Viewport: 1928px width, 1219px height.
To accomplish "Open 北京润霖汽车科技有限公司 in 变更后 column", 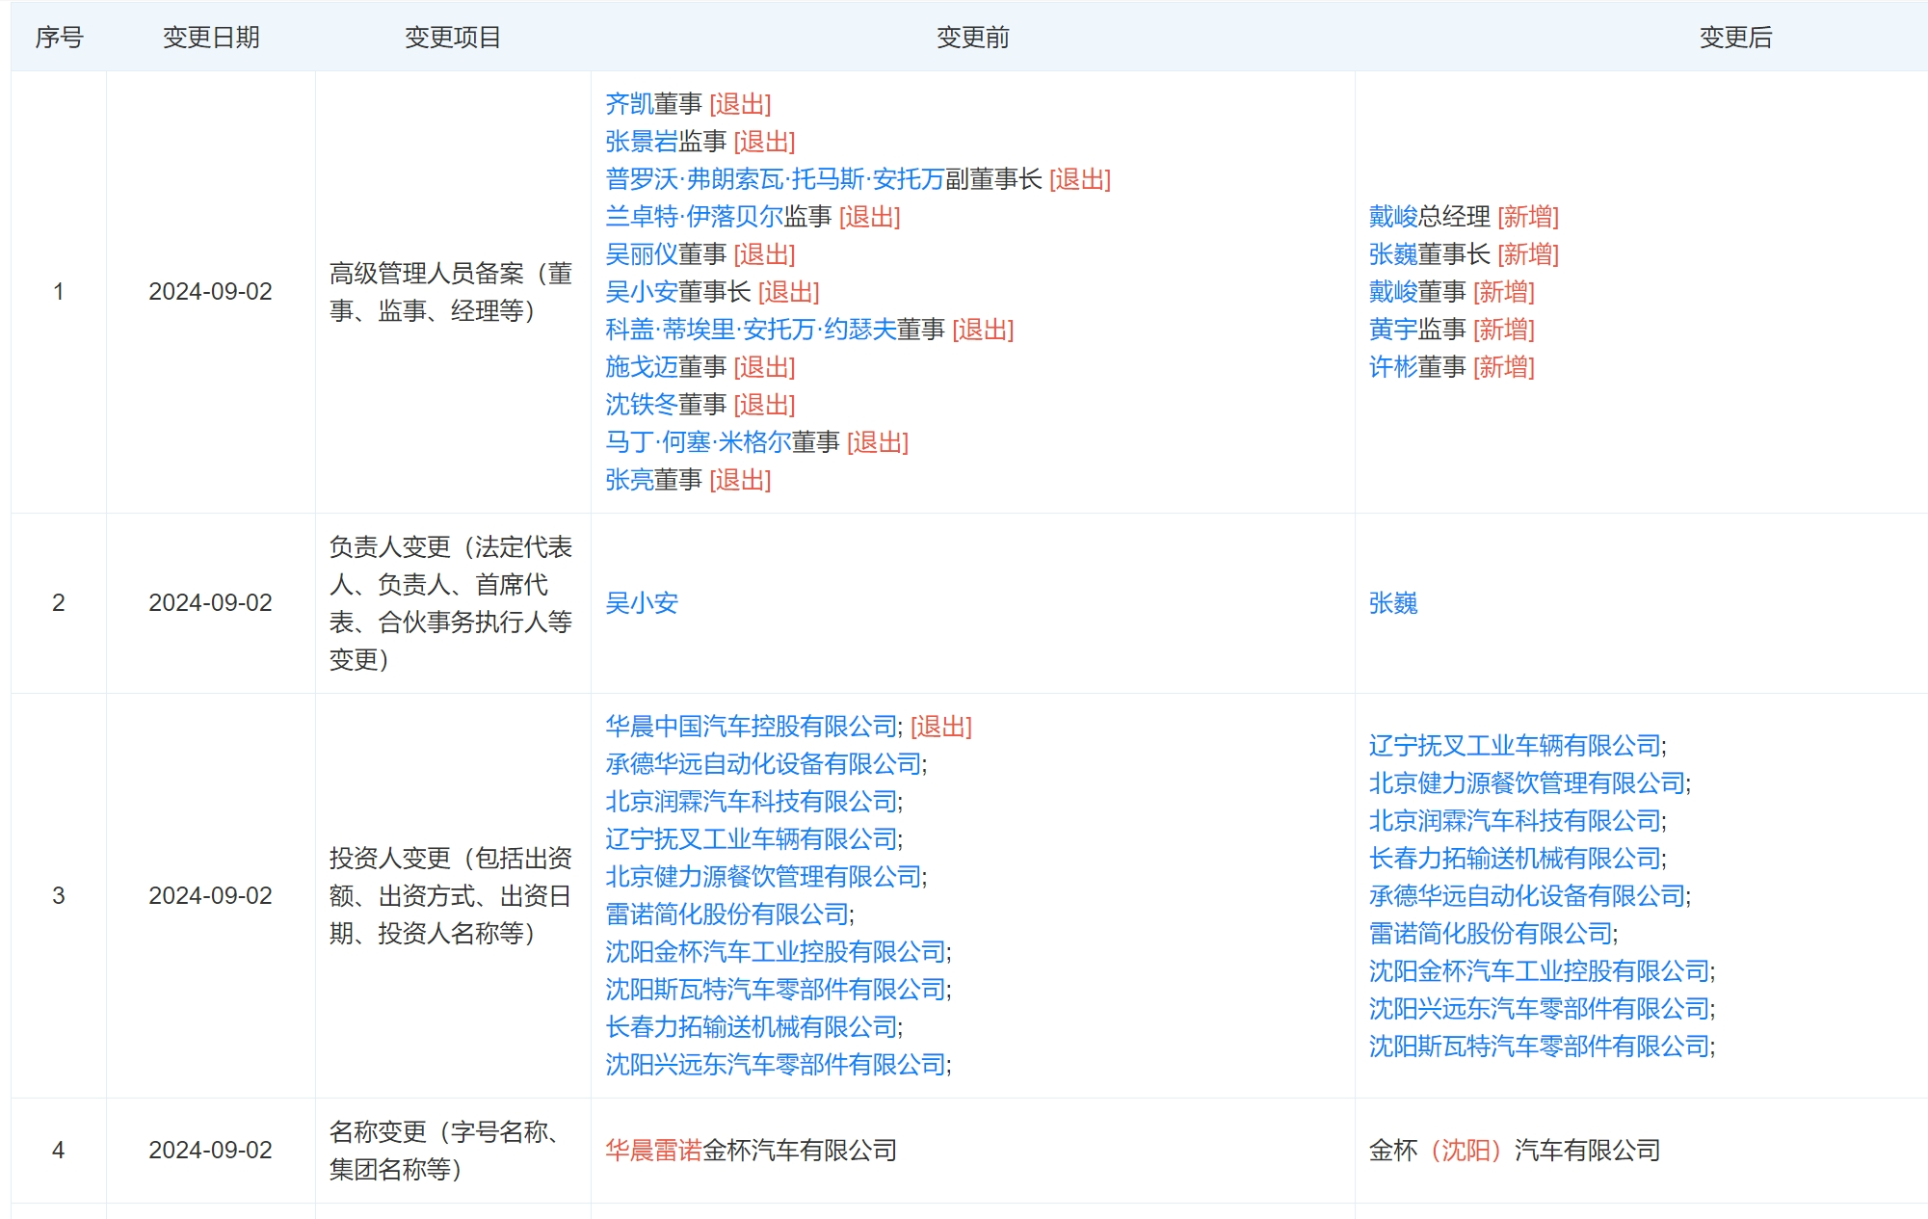I will tap(1516, 820).
